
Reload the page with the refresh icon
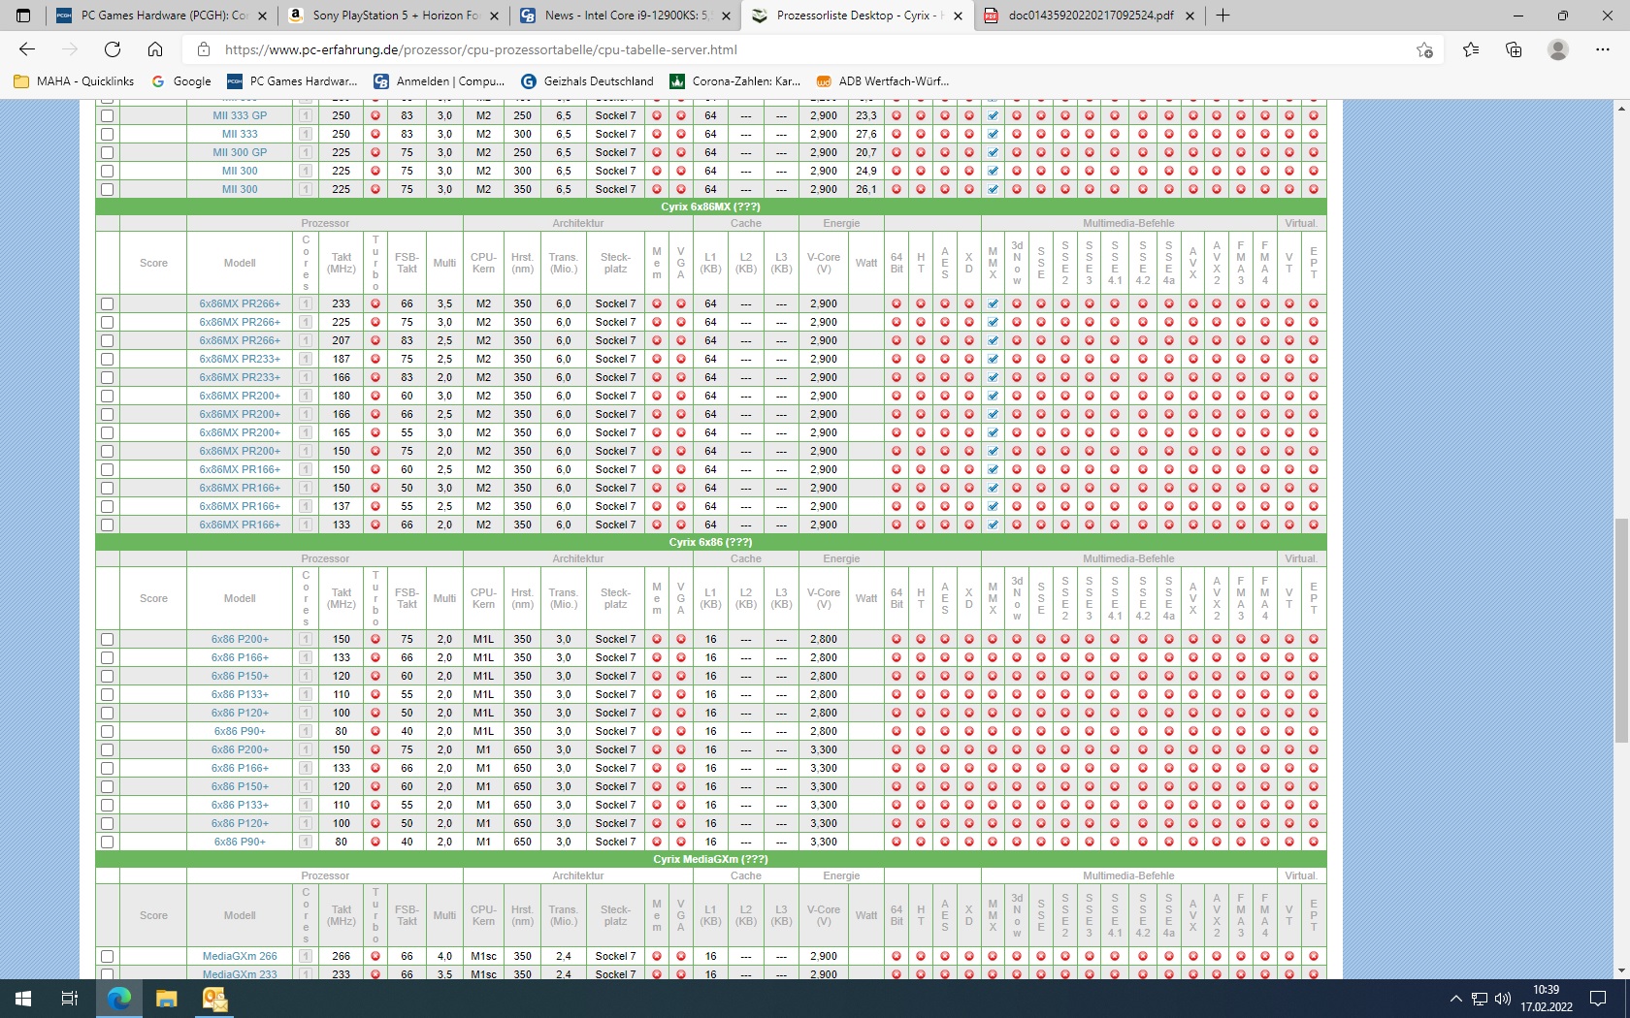(113, 49)
